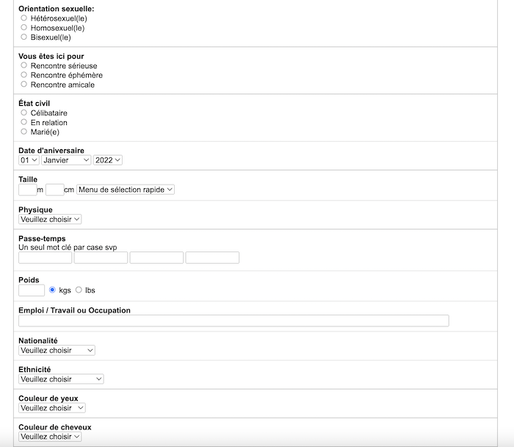514x447 pixels.
Task: Pick Rencontre sérieuse radio button
Action: point(23,65)
